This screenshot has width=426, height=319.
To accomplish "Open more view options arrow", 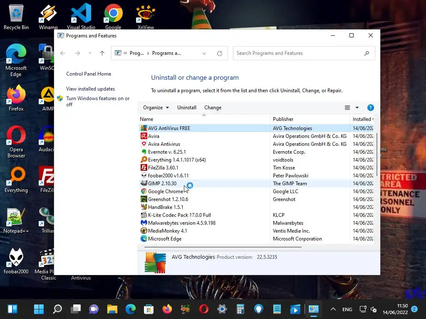I will click(x=357, y=108).
